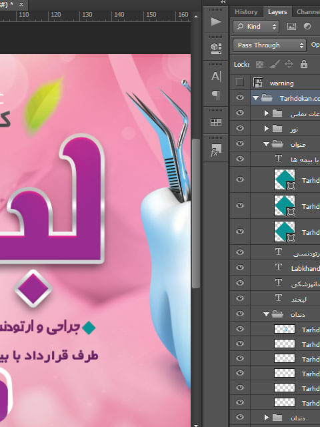The height and width of the screenshot is (427, 320).
Task: Select the Labkhand layer name
Action: (x=305, y=268)
